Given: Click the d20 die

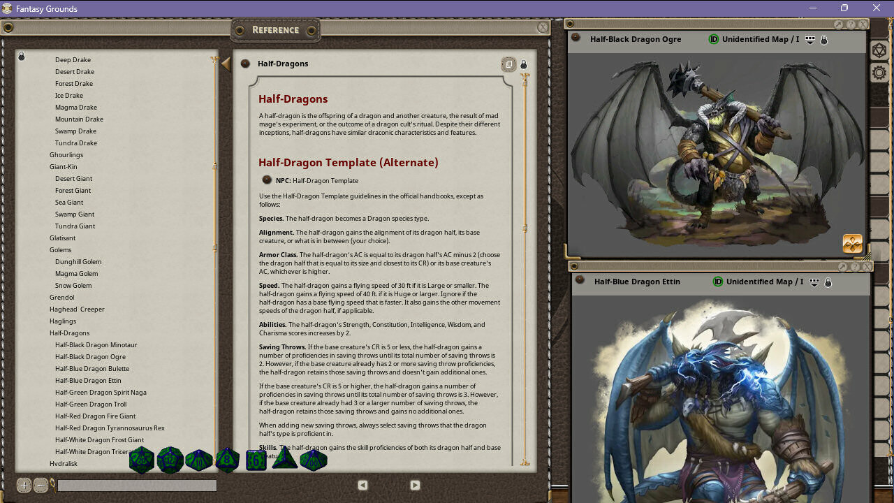Looking at the screenshot, I should (142, 460).
